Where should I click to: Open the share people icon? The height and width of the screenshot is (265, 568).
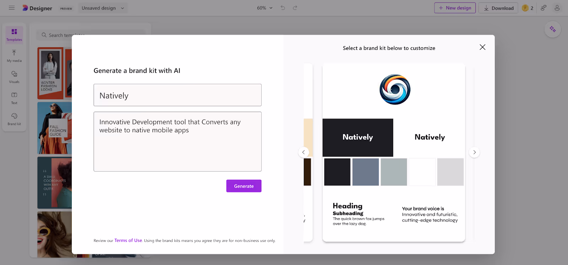[544, 8]
